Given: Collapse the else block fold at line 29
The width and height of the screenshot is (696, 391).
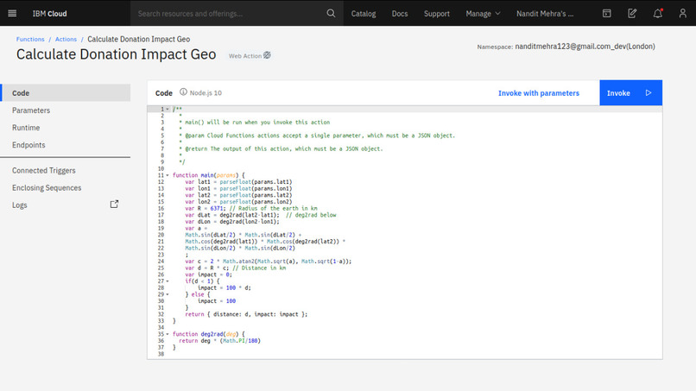Looking at the screenshot, I should [x=168, y=294].
